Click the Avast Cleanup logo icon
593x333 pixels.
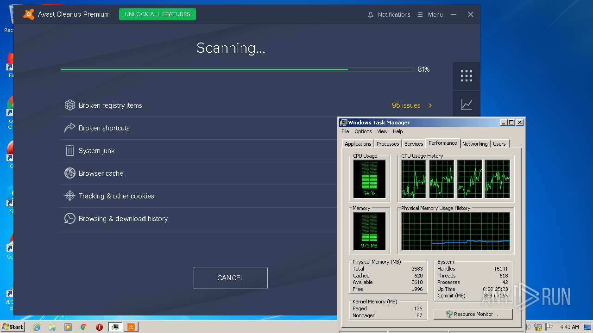29,14
